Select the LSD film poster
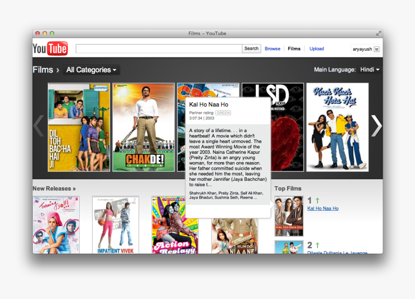Image resolution: width=415 pixels, height=299 pixels. [287, 127]
